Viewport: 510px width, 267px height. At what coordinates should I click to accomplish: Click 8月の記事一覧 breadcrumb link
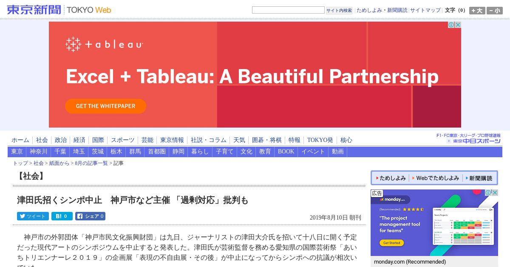pos(91,163)
